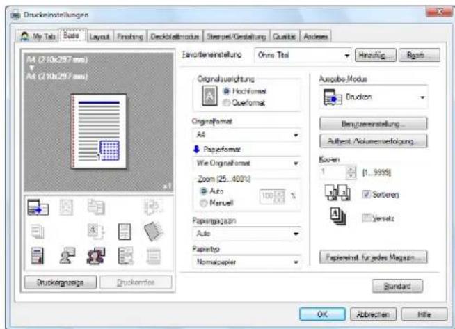The height and width of the screenshot is (329, 455).
Task: Click the greyed folding arrow icon in status grid
Action: coord(153,207)
